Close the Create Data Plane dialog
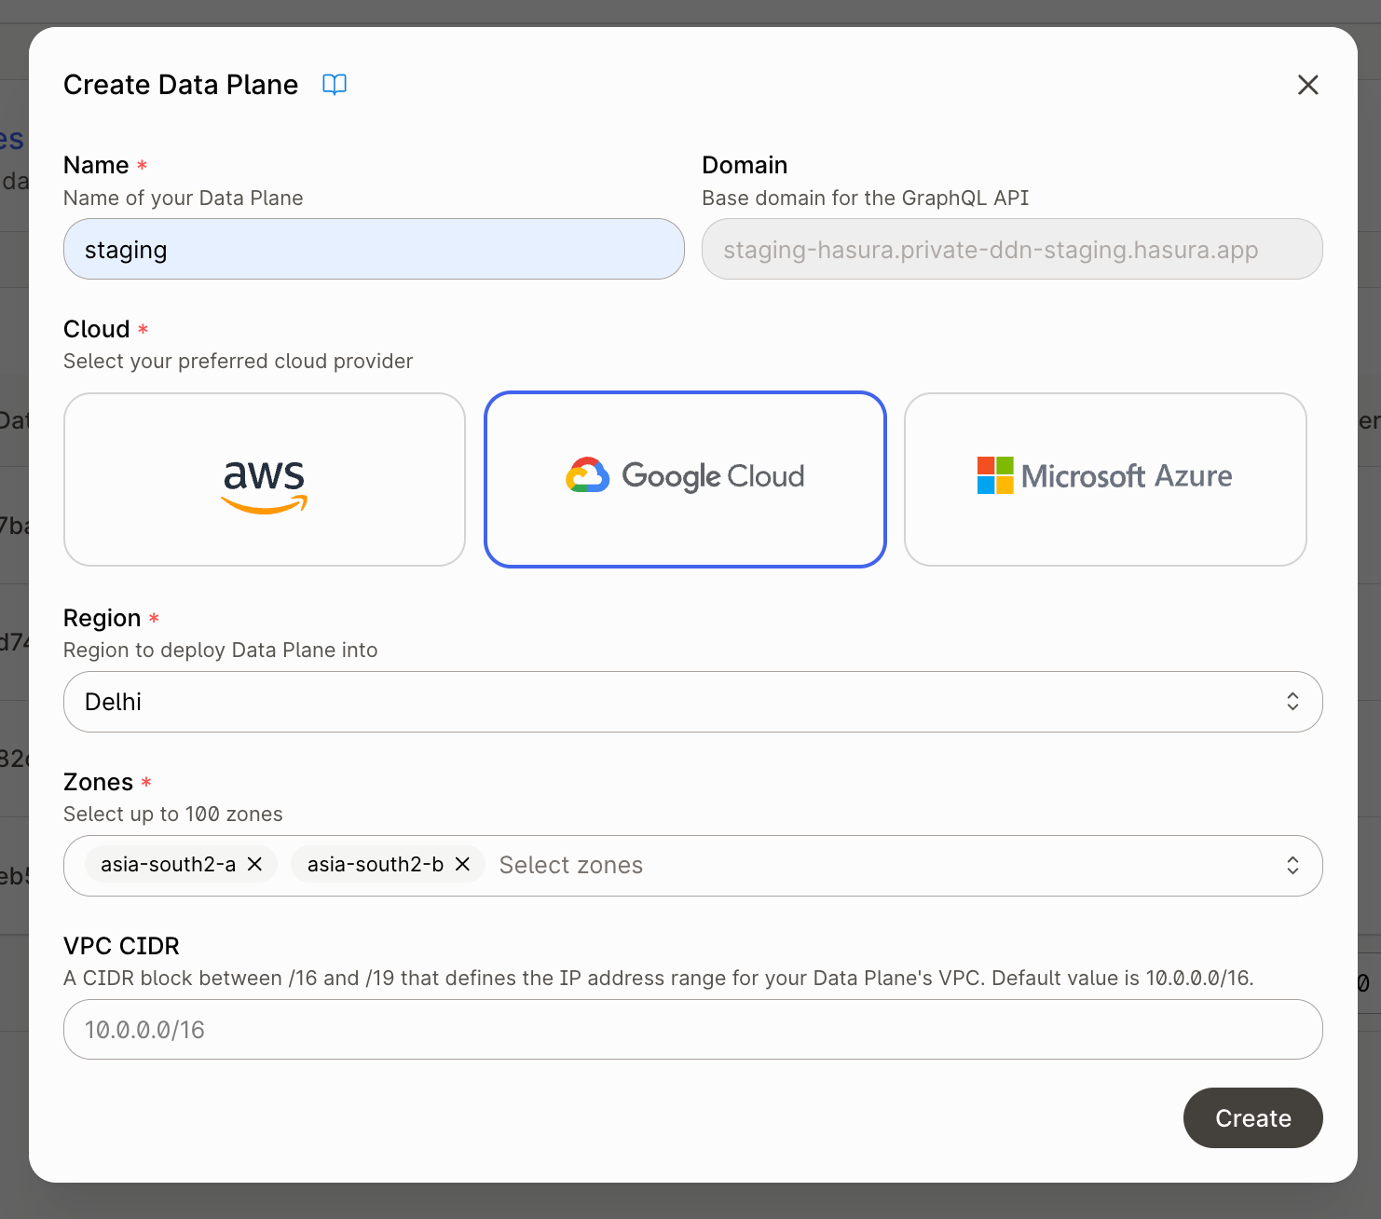This screenshot has height=1219, width=1381. pyautogui.click(x=1308, y=85)
